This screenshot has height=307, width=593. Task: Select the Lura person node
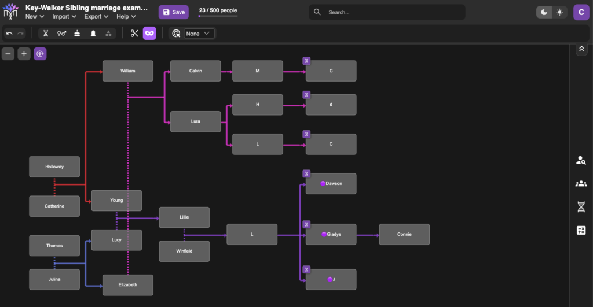(196, 121)
